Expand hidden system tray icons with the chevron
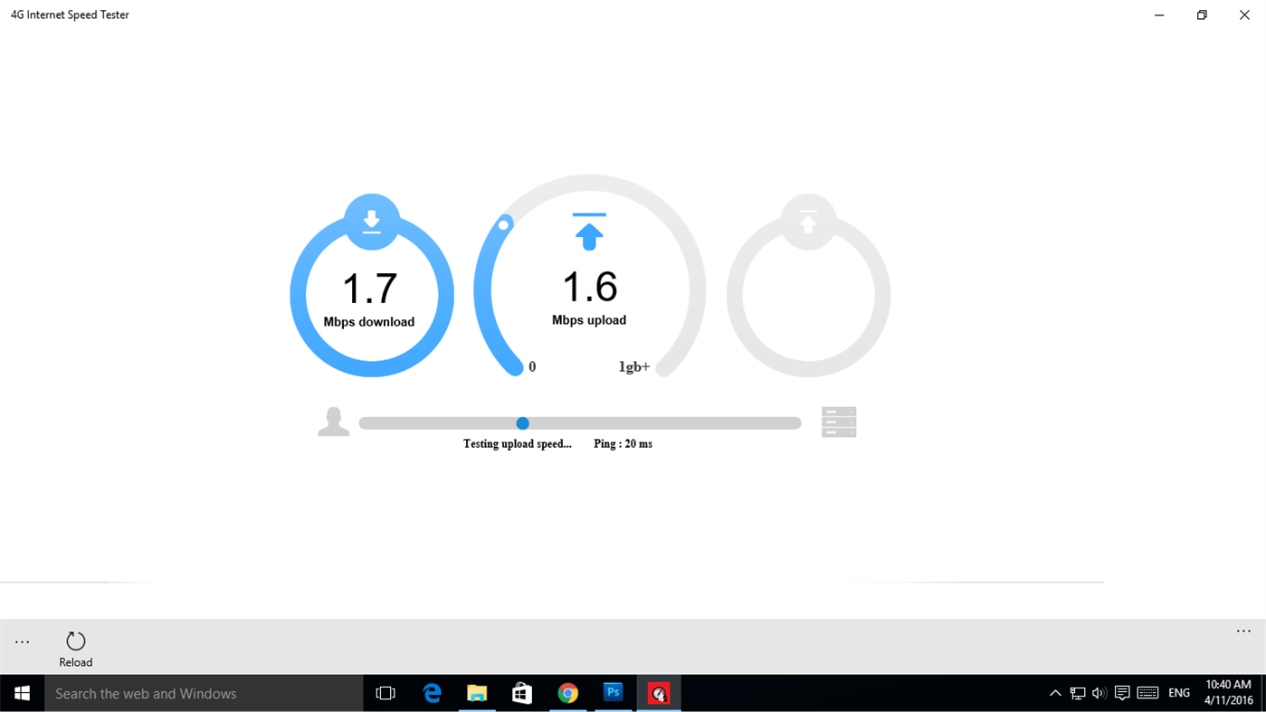1266x712 pixels. [1054, 692]
